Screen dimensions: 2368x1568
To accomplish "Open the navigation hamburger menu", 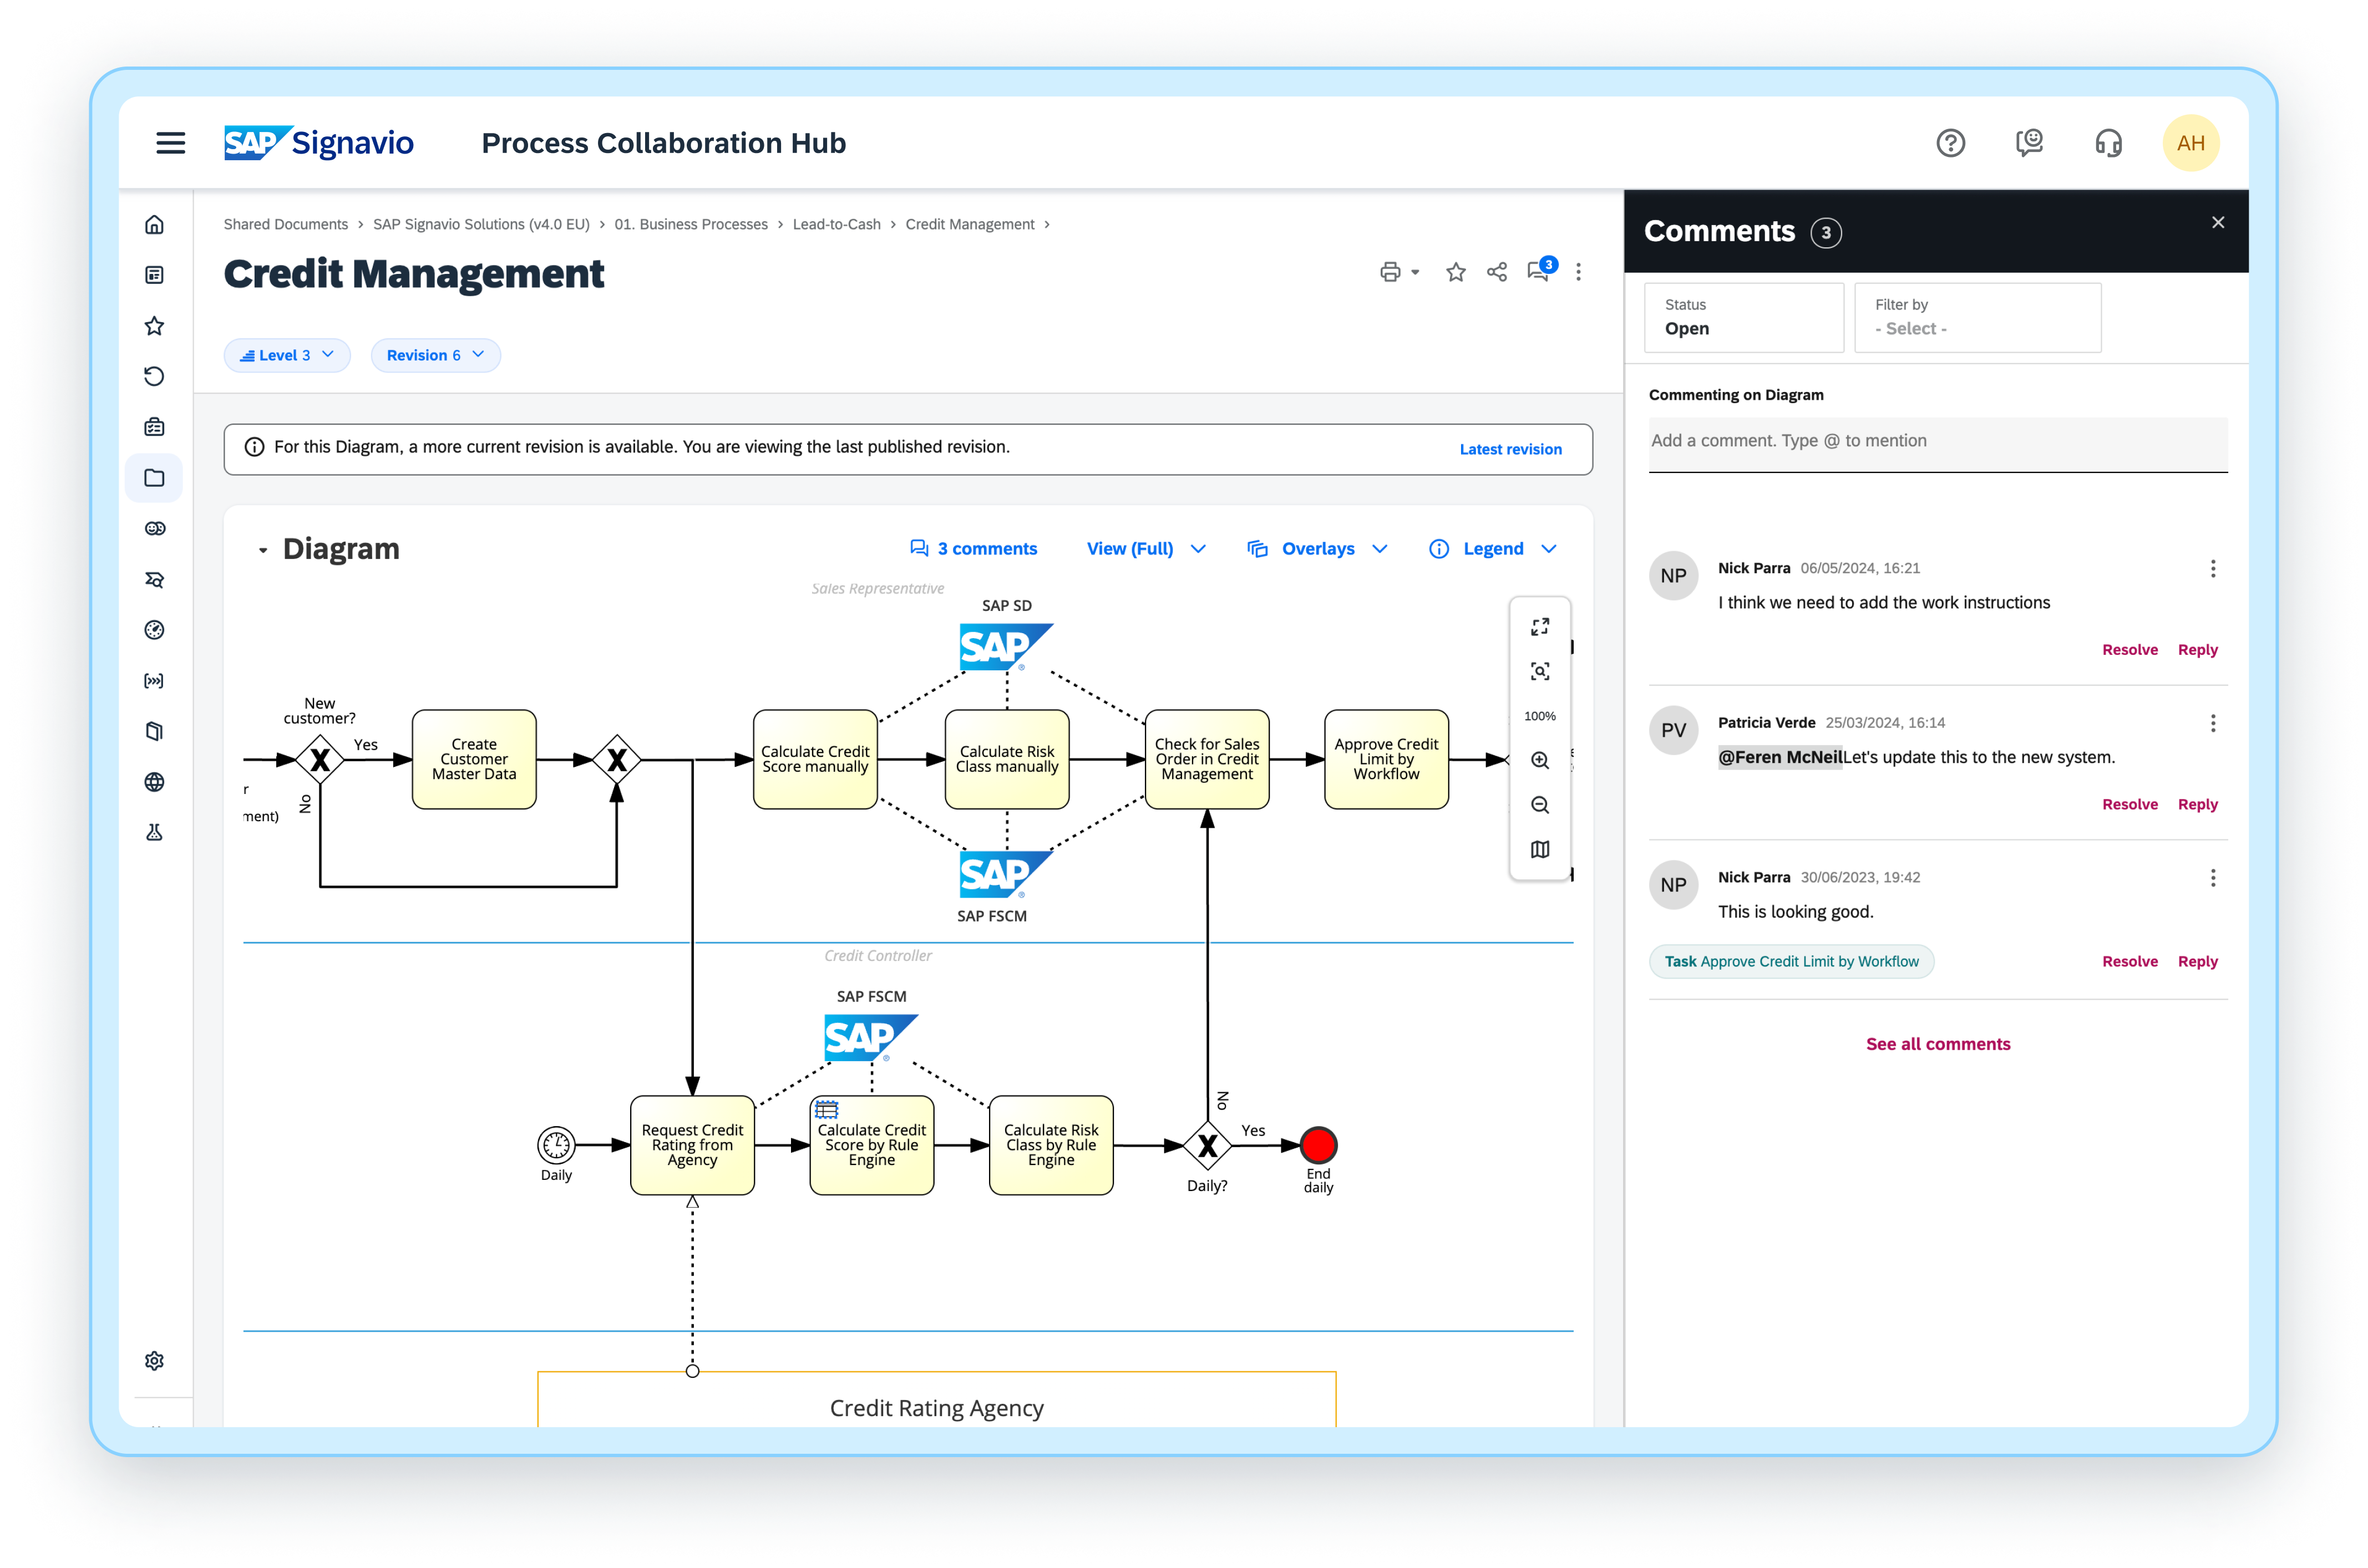I will click(x=170, y=143).
